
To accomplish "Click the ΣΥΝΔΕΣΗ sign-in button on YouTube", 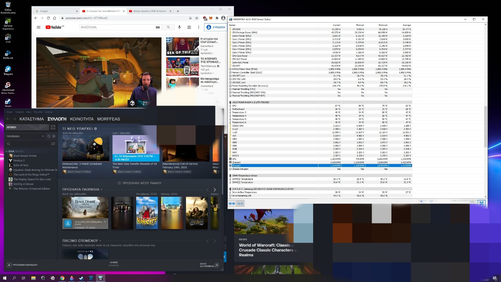I will pyautogui.click(x=216, y=27).
